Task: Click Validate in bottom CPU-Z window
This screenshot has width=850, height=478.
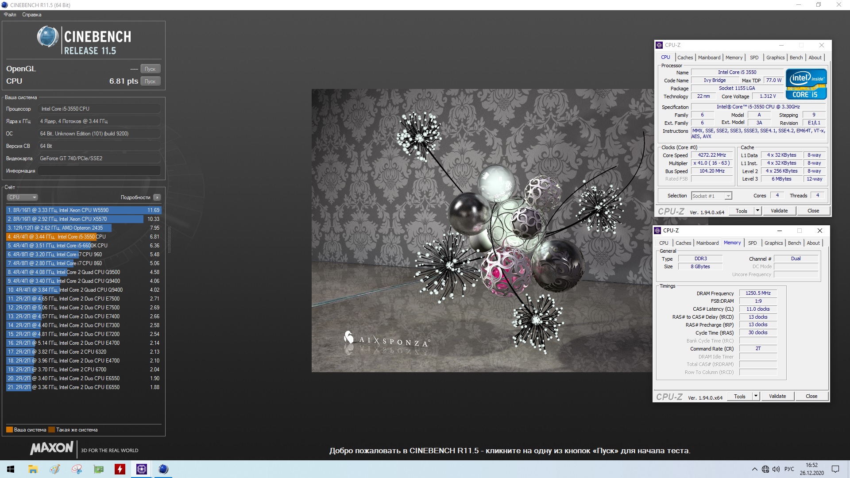Action: click(x=777, y=397)
